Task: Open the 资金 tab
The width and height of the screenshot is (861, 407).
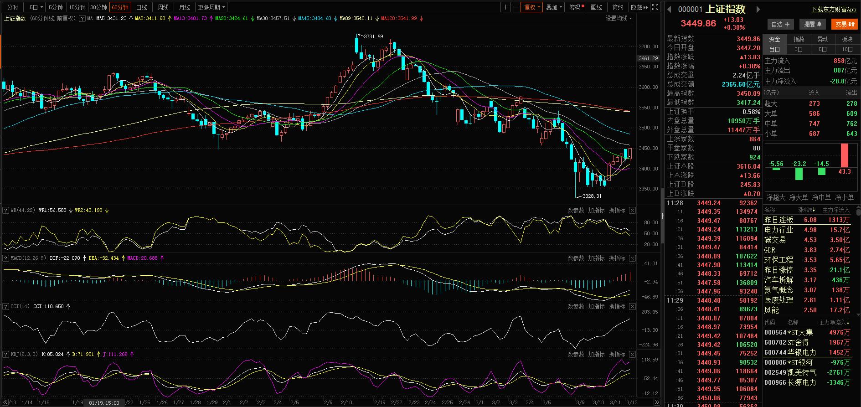Action: (x=775, y=39)
